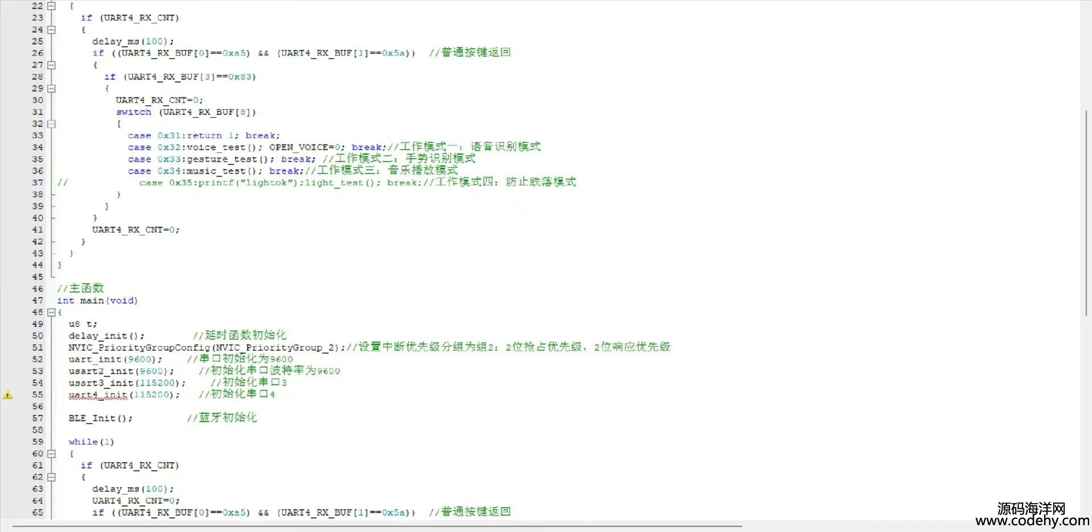Image resolution: width=1092 pixels, height=532 pixels.
Task: Click line number 47 in the gutter
Action: click(x=38, y=301)
